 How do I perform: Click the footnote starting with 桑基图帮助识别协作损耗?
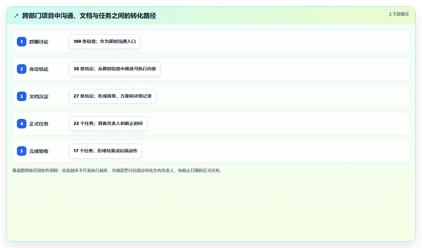[117, 170]
